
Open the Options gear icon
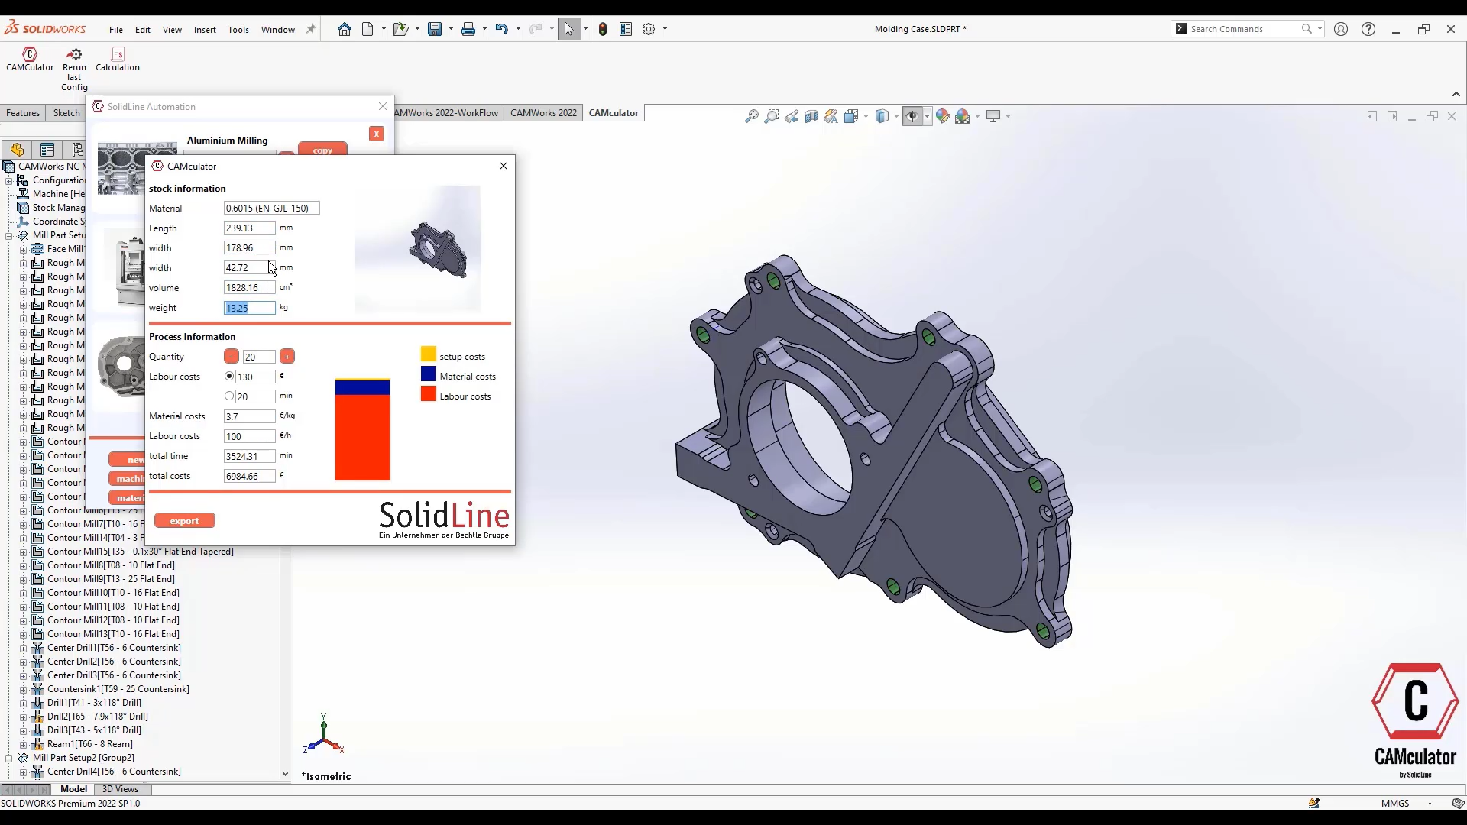tap(649, 29)
